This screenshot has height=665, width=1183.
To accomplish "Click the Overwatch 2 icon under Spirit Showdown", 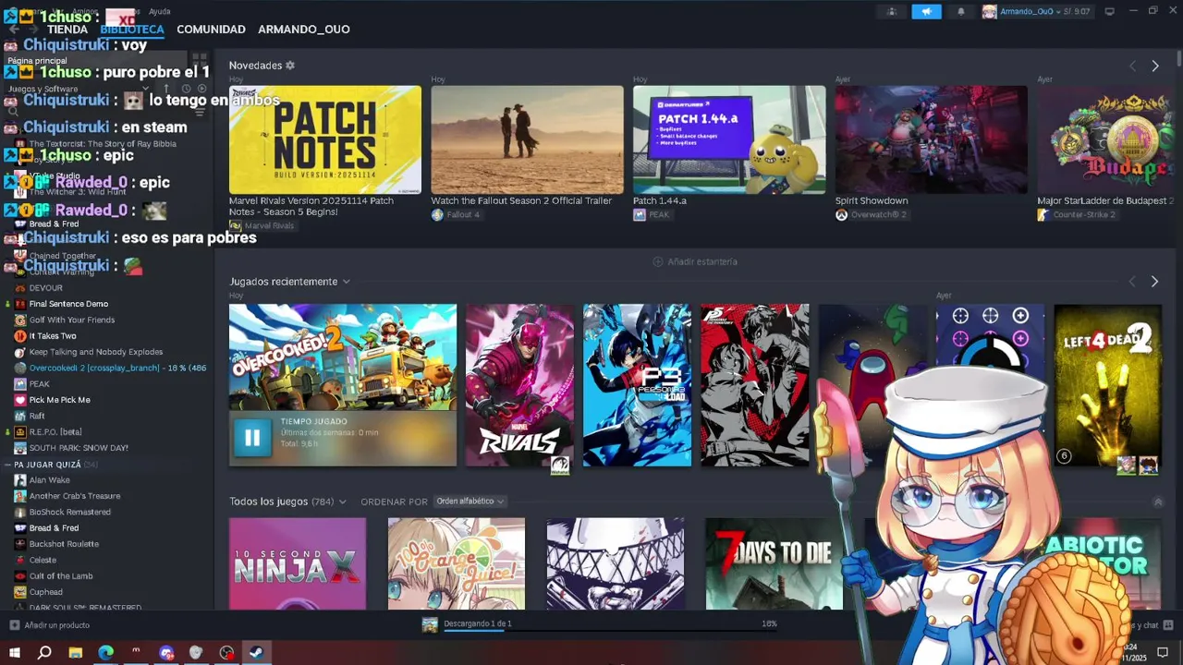I will pos(841,215).
